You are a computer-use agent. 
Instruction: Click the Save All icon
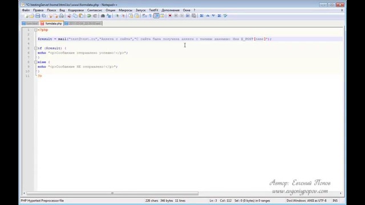[43, 16]
